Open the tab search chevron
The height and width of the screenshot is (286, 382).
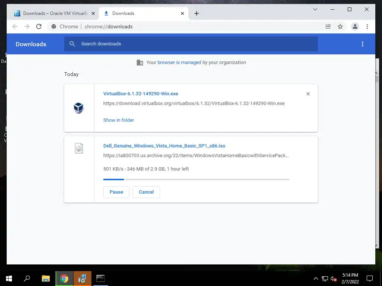(315, 9)
